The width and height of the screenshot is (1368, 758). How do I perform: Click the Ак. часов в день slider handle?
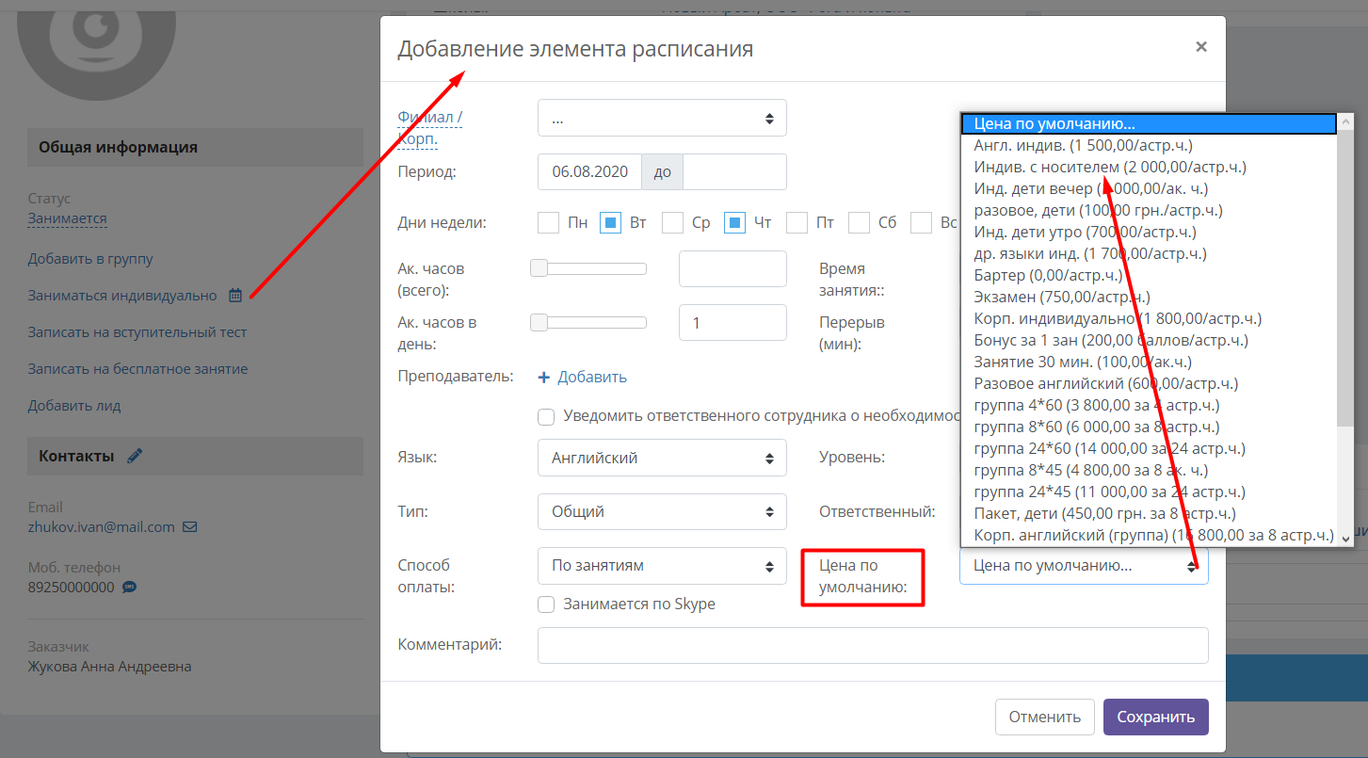[539, 322]
